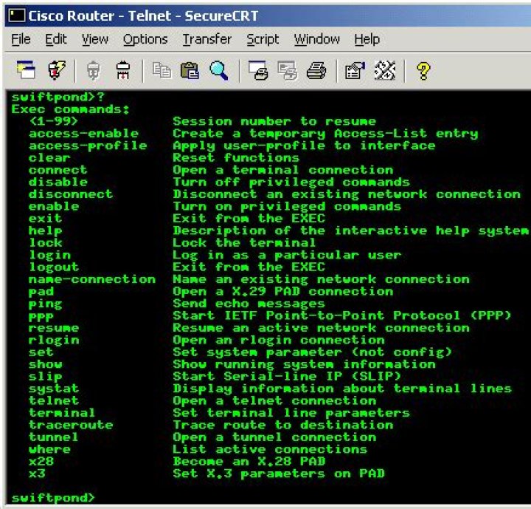Click the grayed-out Print Selection icon

pos(287,71)
